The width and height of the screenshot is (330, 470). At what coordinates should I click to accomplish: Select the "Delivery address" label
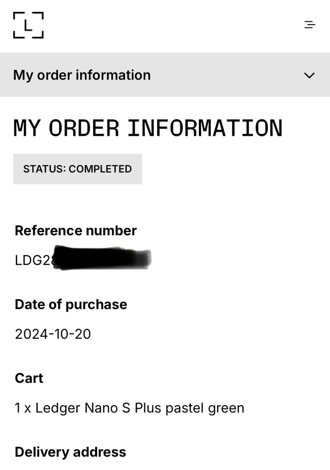[70, 452]
